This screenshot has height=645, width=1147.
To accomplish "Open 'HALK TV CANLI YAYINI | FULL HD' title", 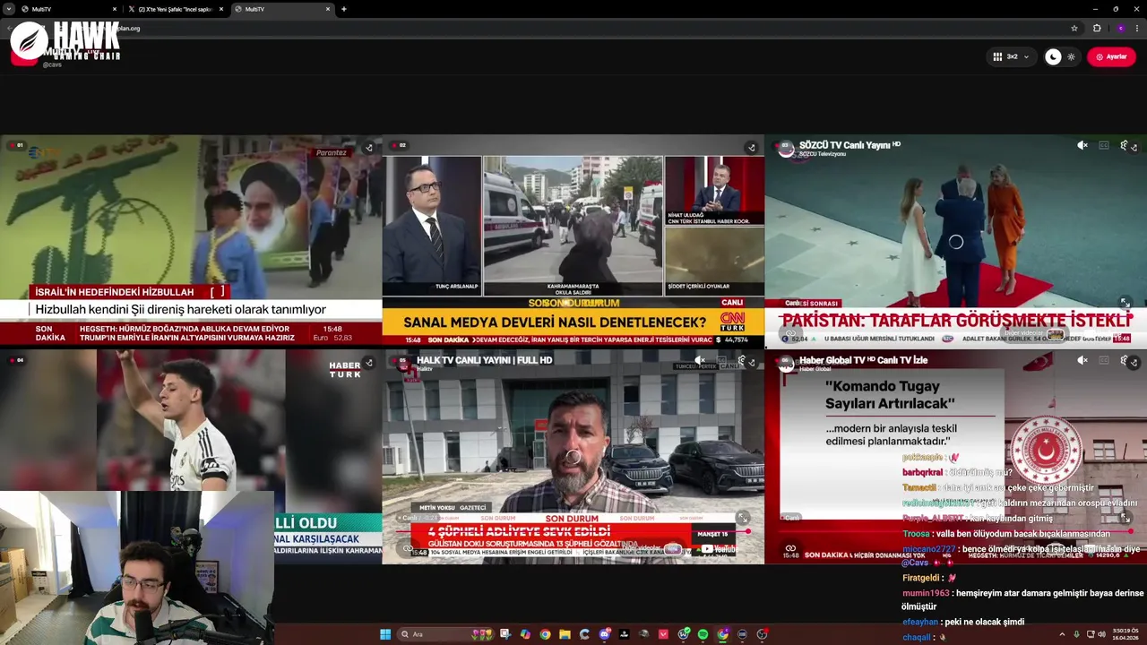I will 484,360.
